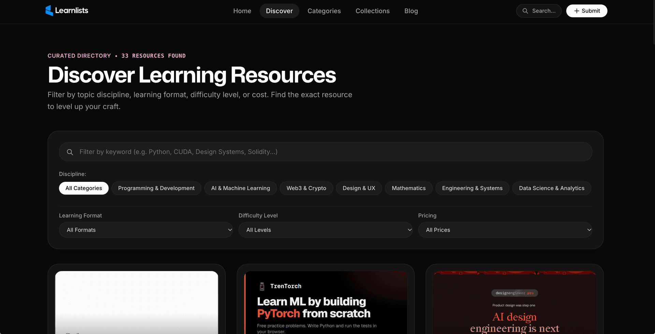Screen dimensions: 655x334
Task: Focus the Filter by keyword field
Action: (x=325, y=152)
